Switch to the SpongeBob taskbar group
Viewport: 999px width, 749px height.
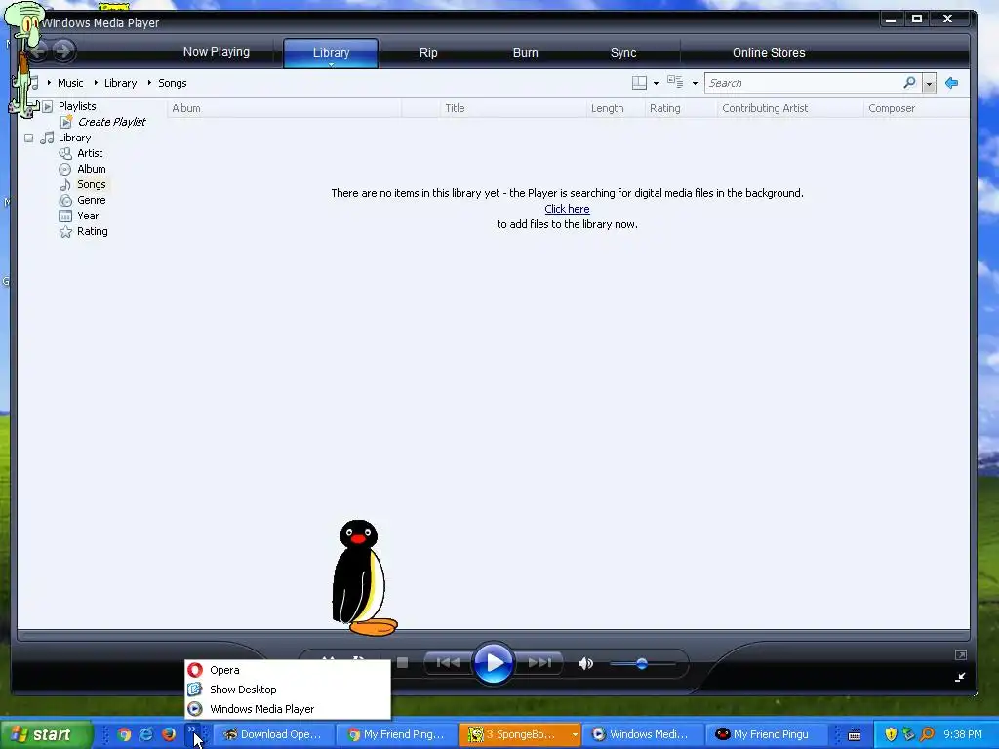tap(519, 734)
